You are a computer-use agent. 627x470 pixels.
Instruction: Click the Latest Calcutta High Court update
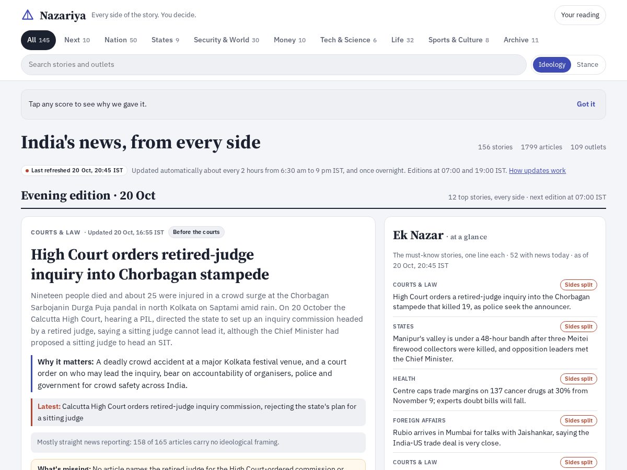[x=198, y=412]
